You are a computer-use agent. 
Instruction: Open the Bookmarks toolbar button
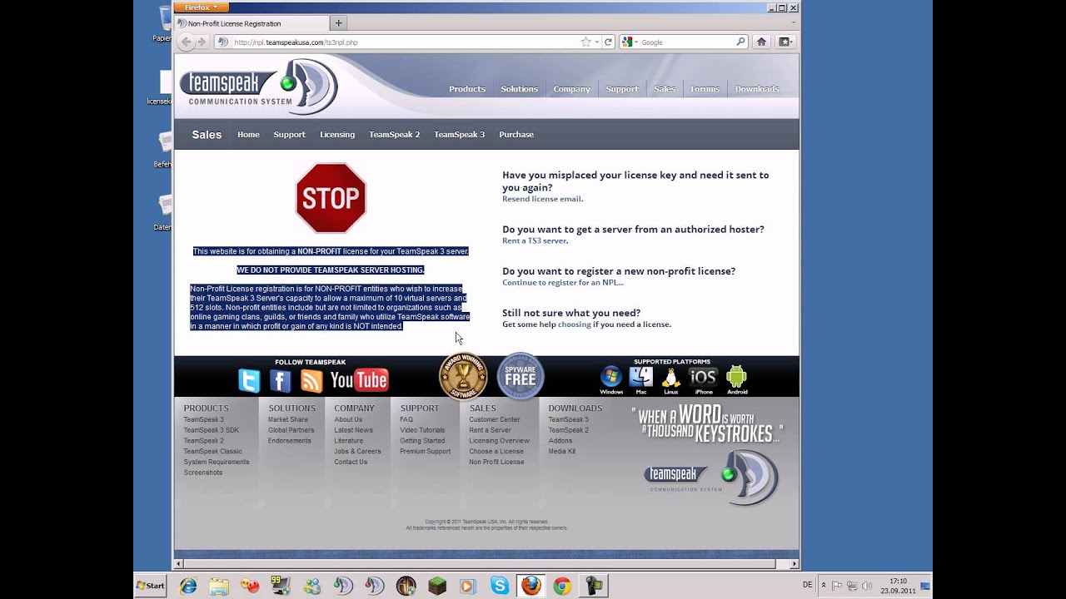point(785,42)
